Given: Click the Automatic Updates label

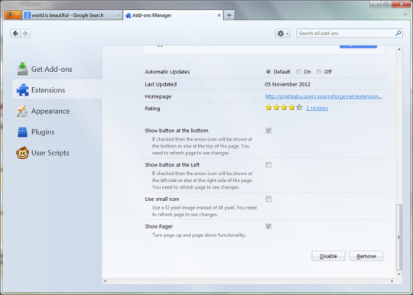Looking at the screenshot, I should pyautogui.click(x=167, y=72).
